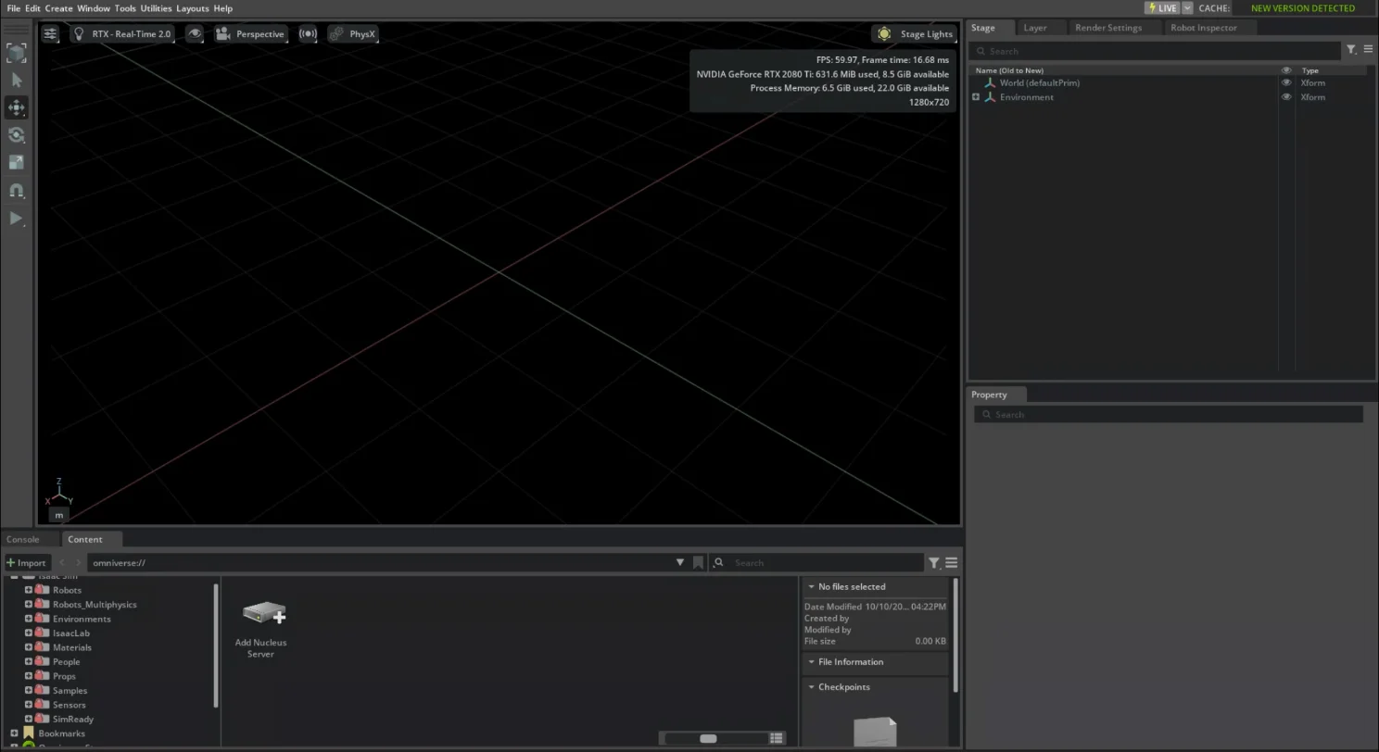Open viewport settings sliders icon

(x=50, y=34)
